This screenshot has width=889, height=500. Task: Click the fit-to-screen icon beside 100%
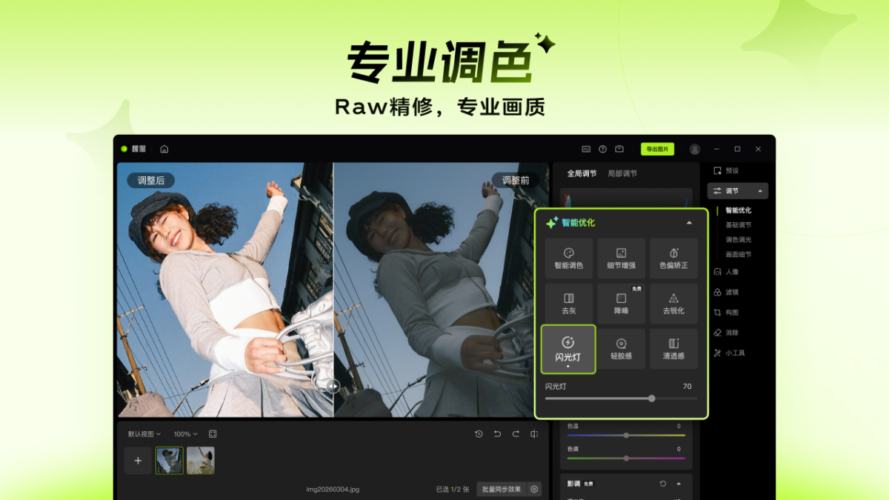[x=213, y=434]
